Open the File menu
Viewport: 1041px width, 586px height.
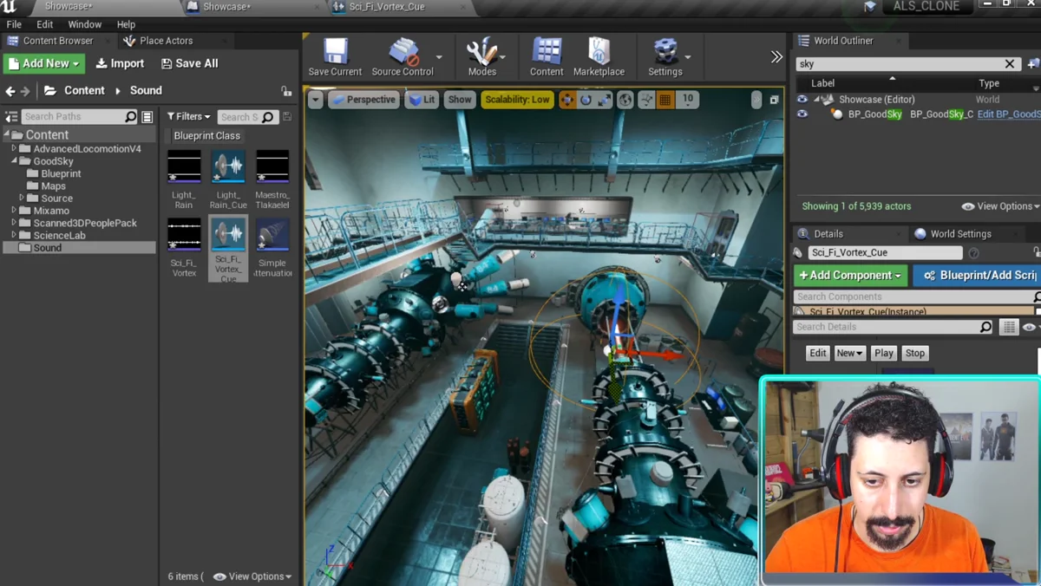pyautogui.click(x=14, y=24)
